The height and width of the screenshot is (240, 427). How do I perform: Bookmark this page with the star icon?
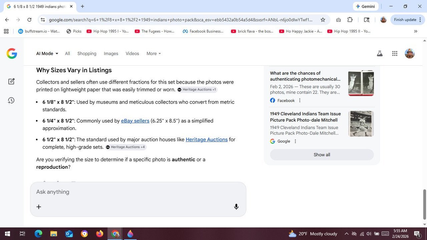point(323,20)
